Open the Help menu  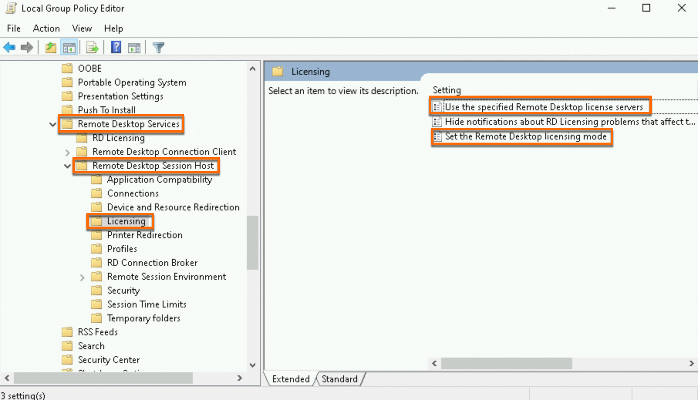(x=113, y=29)
